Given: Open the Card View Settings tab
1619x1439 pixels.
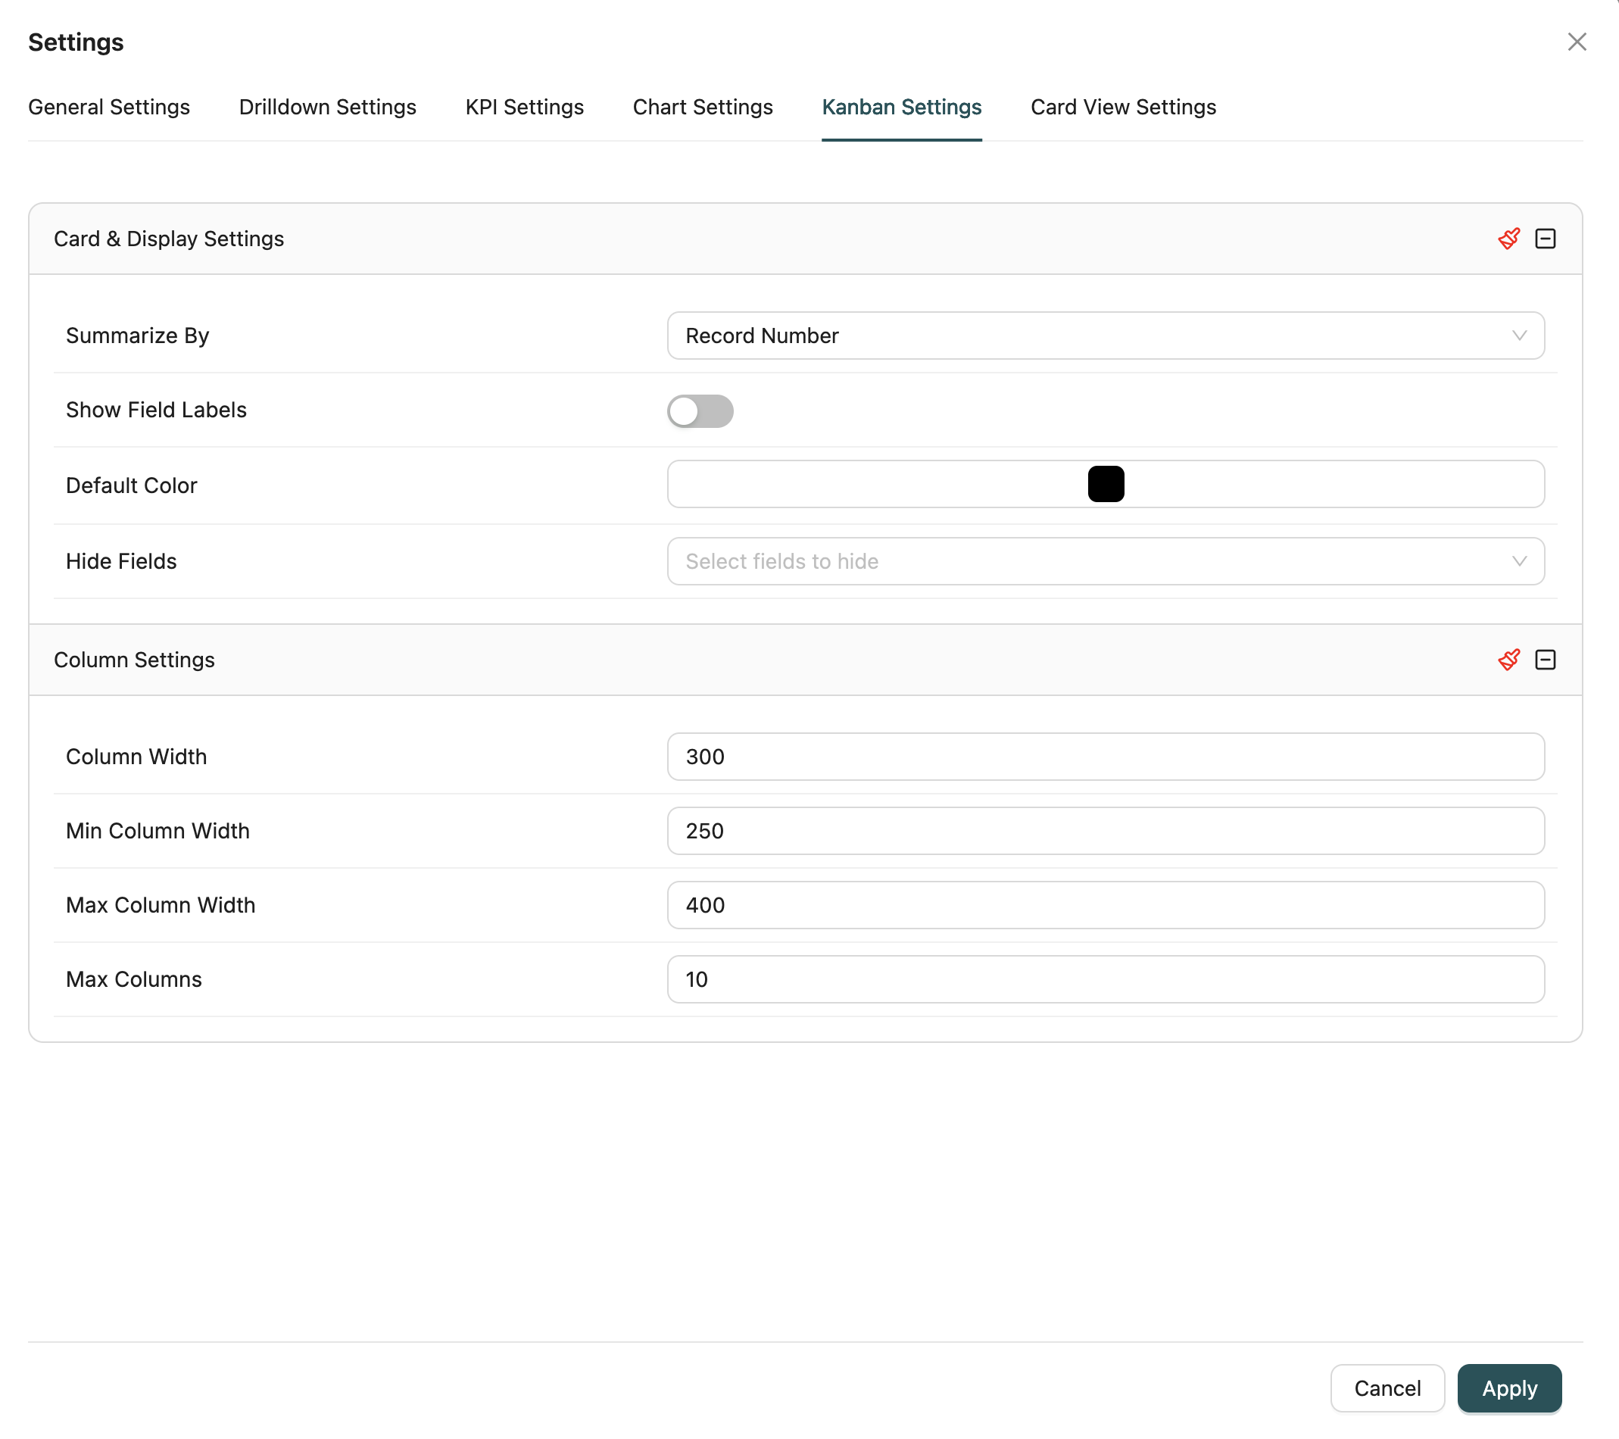Looking at the screenshot, I should [1122, 107].
